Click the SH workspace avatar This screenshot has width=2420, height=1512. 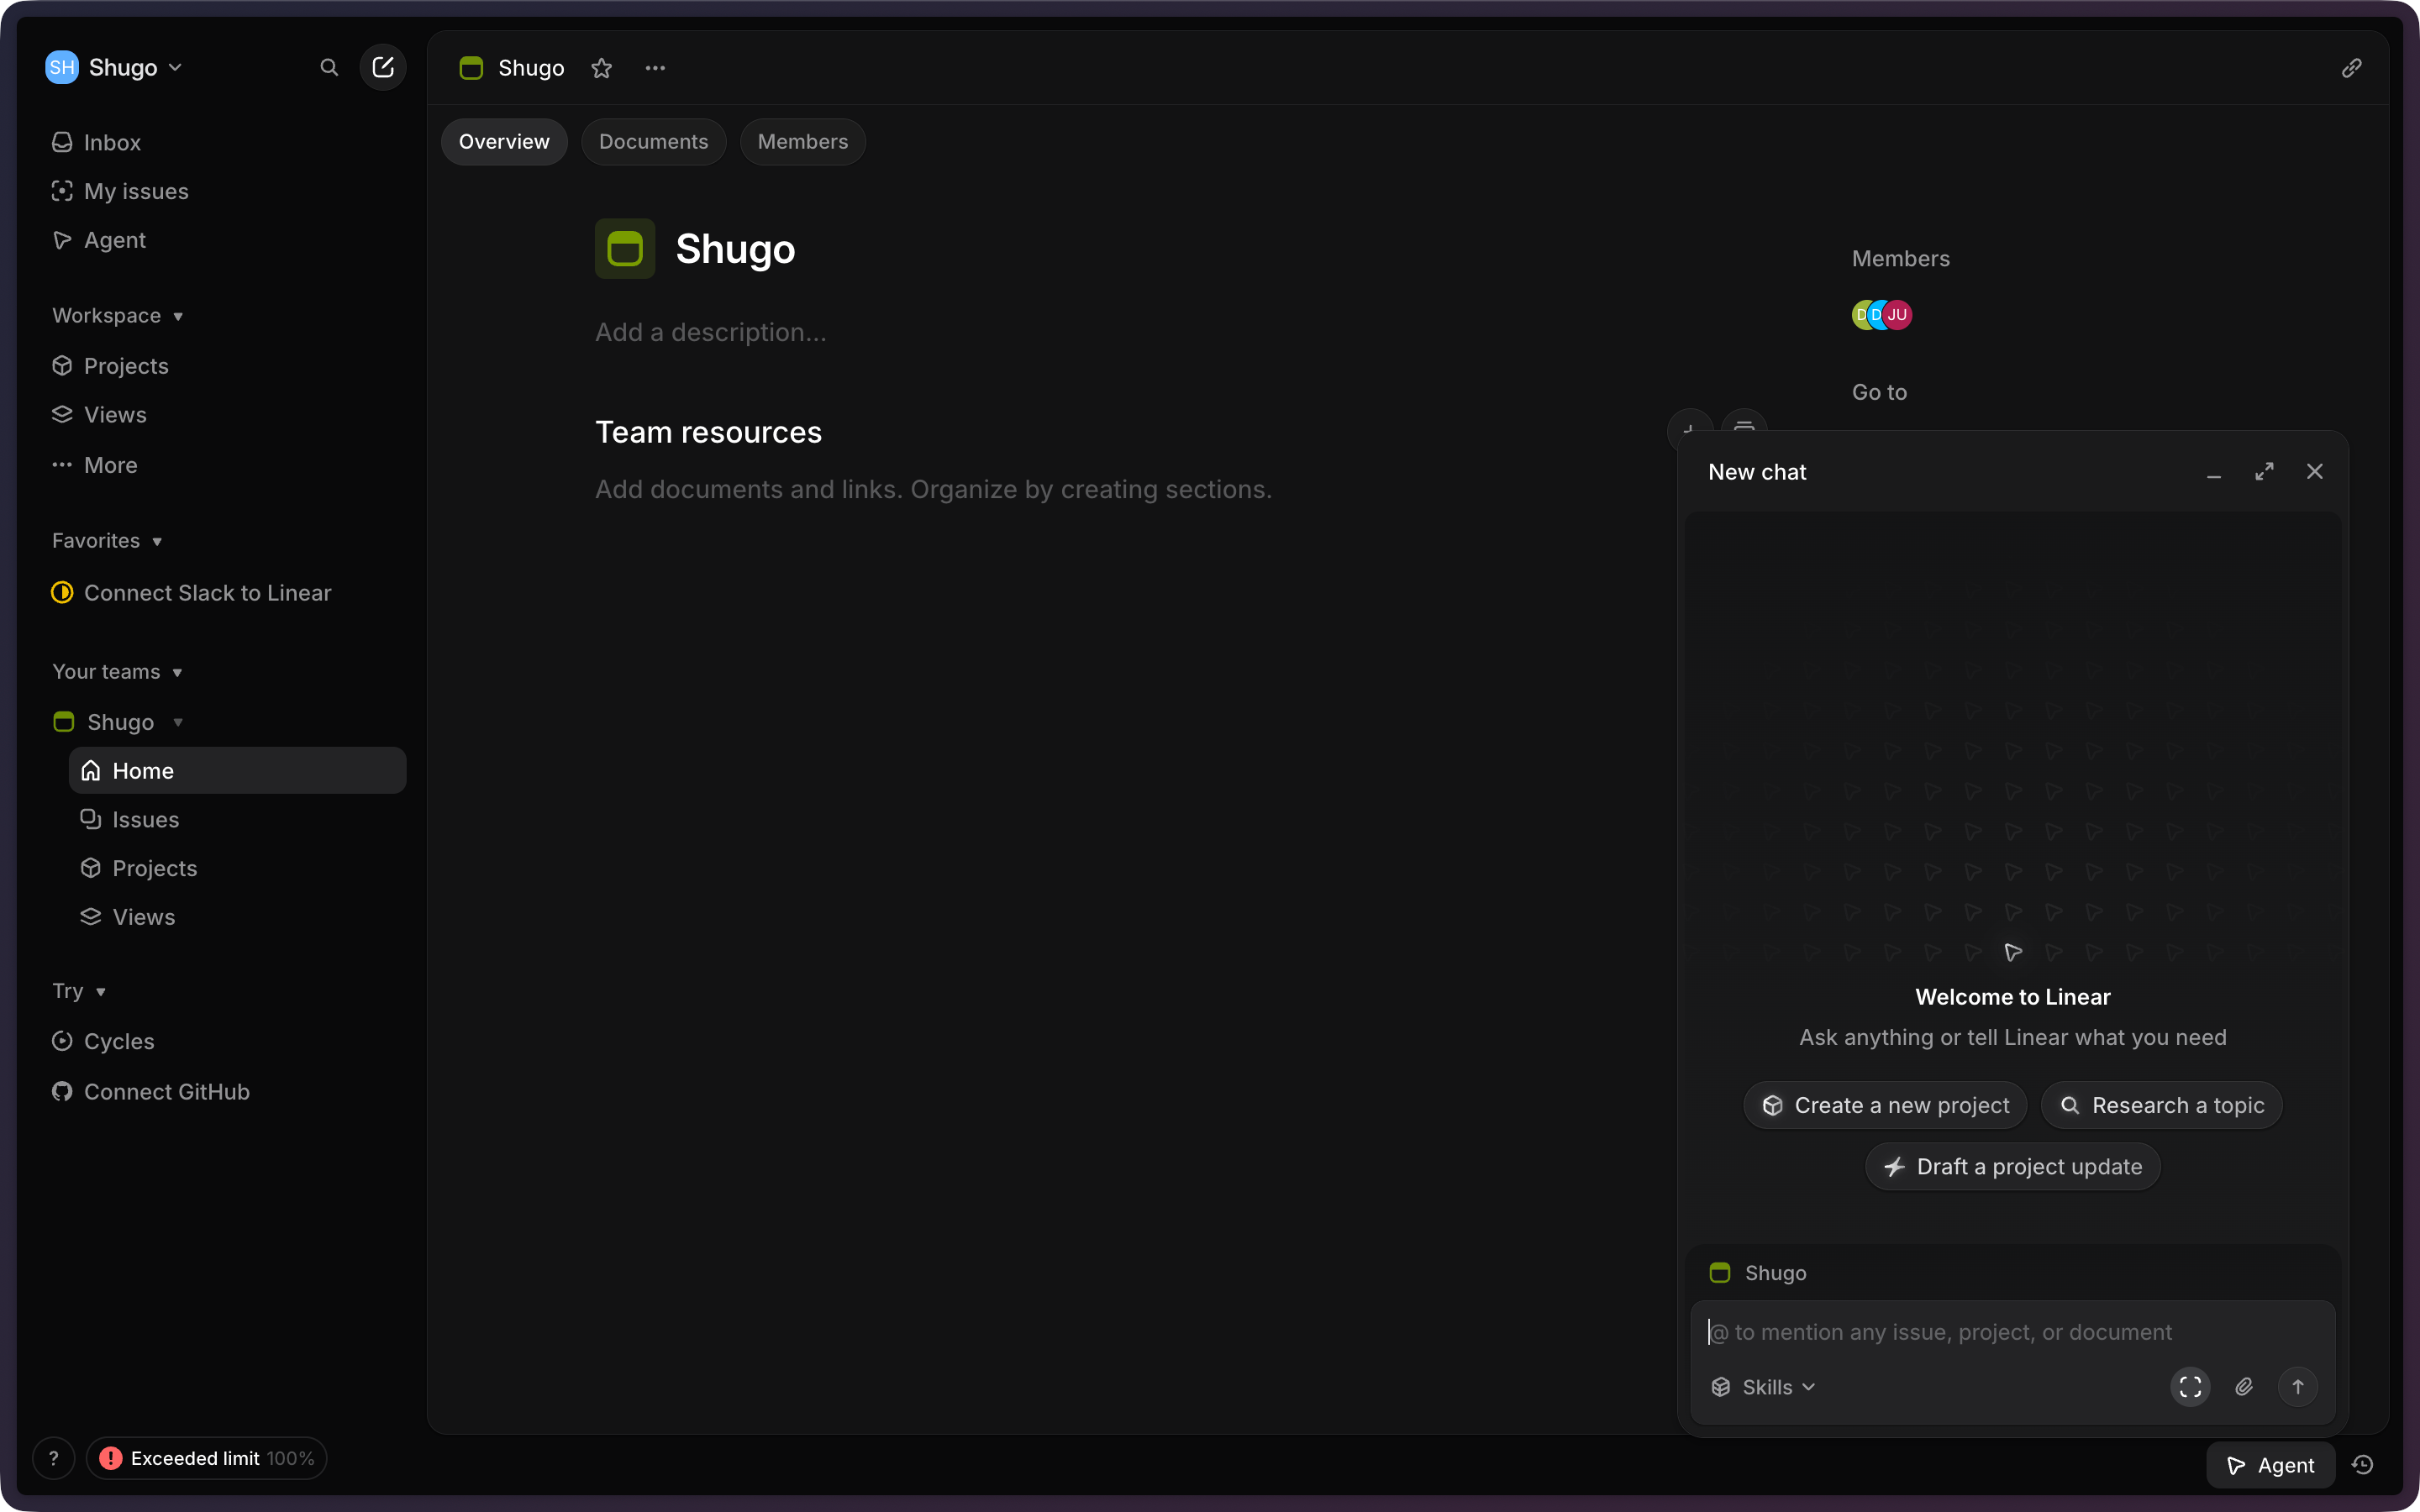[x=62, y=67]
